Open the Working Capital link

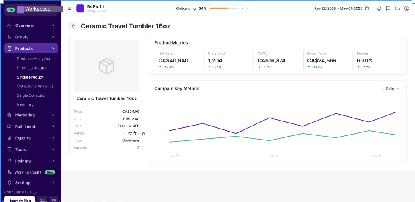point(28,172)
